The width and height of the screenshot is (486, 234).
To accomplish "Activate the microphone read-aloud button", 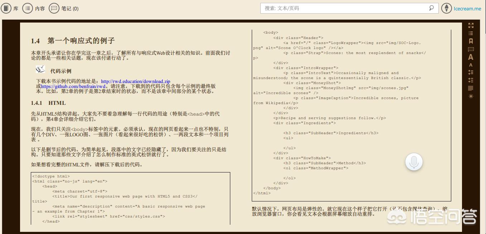I will coord(414,162).
